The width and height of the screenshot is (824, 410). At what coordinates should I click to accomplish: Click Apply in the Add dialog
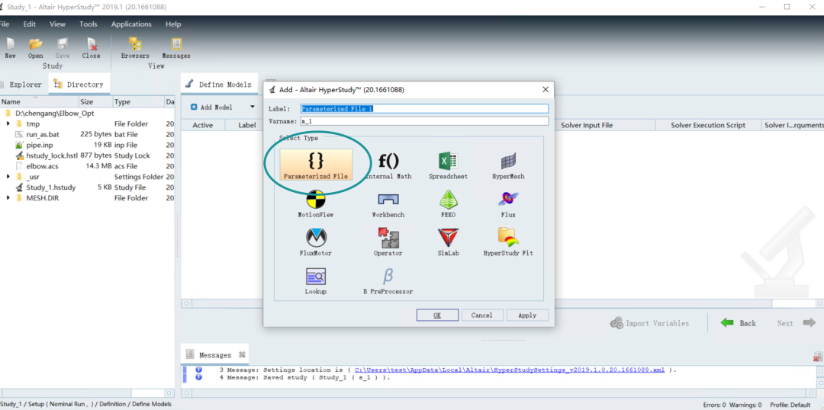point(527,315)
